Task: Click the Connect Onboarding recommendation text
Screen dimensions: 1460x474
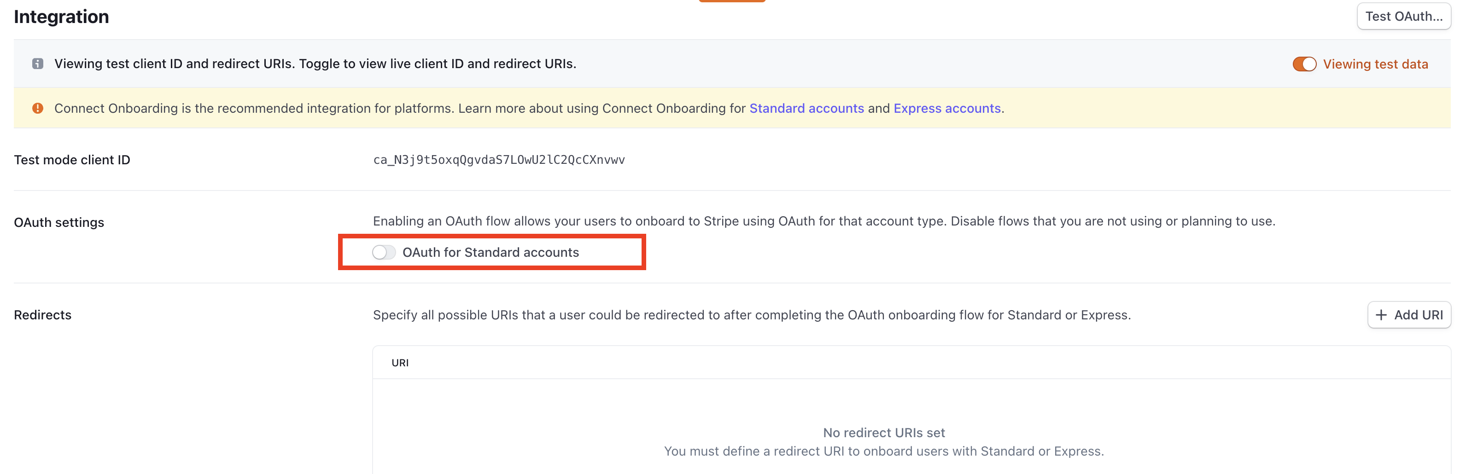Action: [x=397, y=108]
